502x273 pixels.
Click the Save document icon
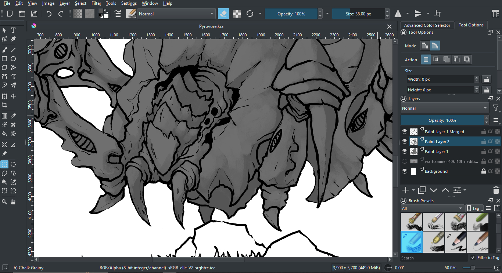pos(34,14)
